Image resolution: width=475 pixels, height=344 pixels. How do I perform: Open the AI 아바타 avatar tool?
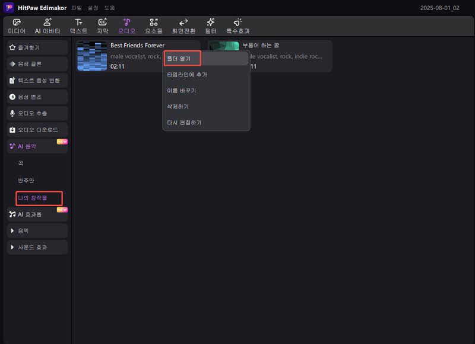47,26
